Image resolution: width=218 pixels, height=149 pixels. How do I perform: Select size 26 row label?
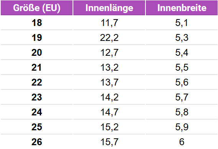point(37,142)
